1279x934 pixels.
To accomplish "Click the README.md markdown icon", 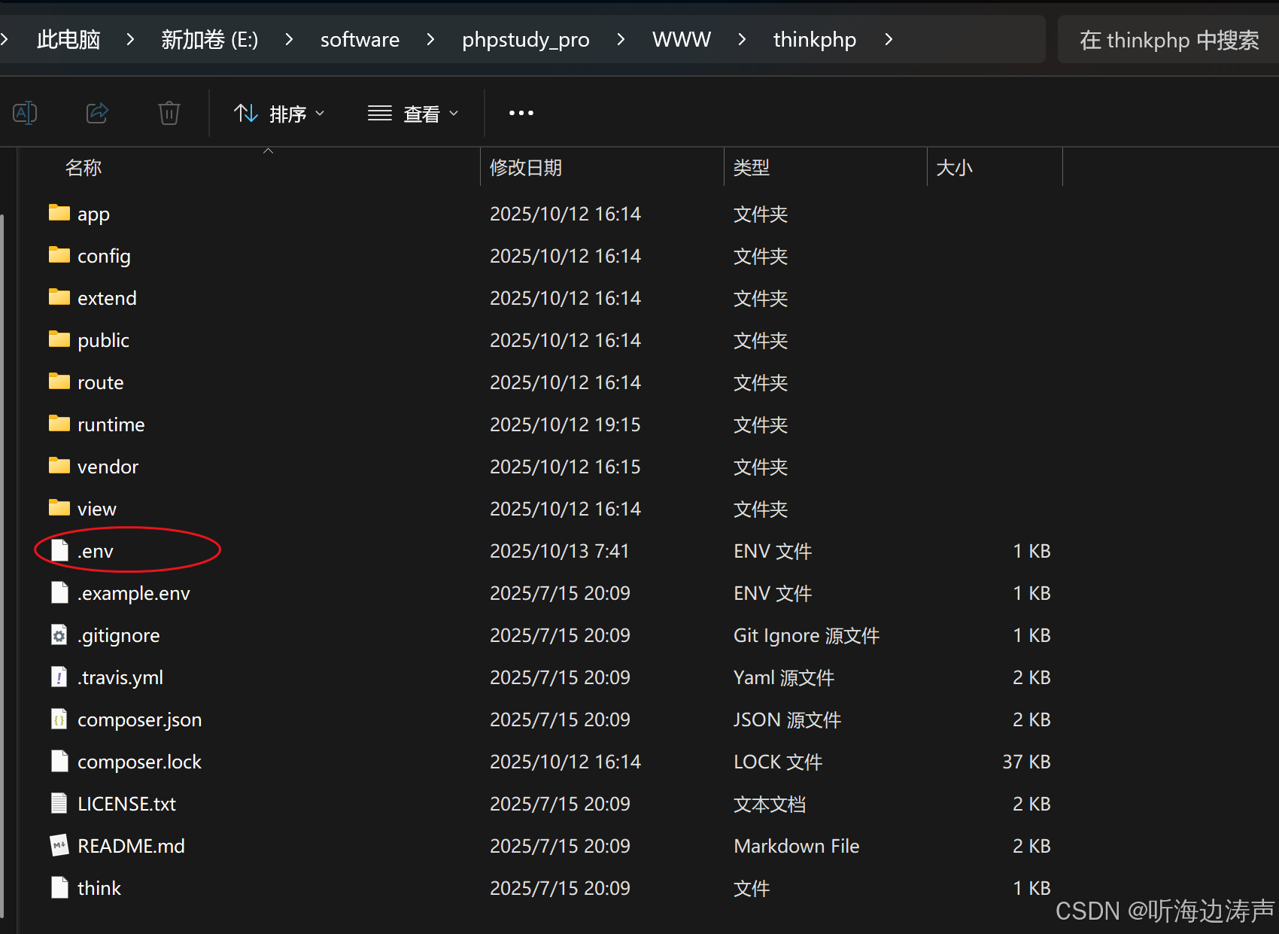I will (x=59, y=845).
